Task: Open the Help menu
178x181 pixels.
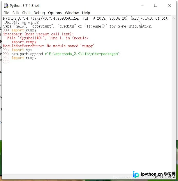Action: (86, 13)
